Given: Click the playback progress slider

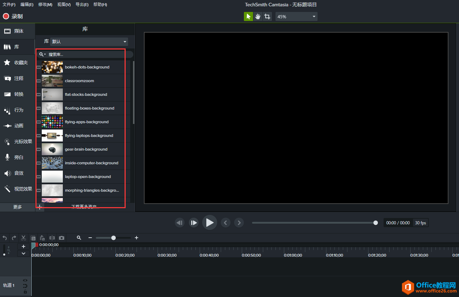Looking at the screenshot, I should click(315, 223).
